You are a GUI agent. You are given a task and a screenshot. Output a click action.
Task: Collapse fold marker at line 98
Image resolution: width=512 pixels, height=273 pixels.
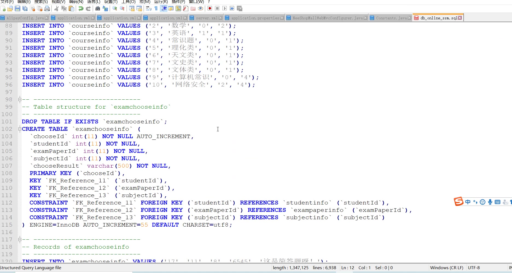20,99
